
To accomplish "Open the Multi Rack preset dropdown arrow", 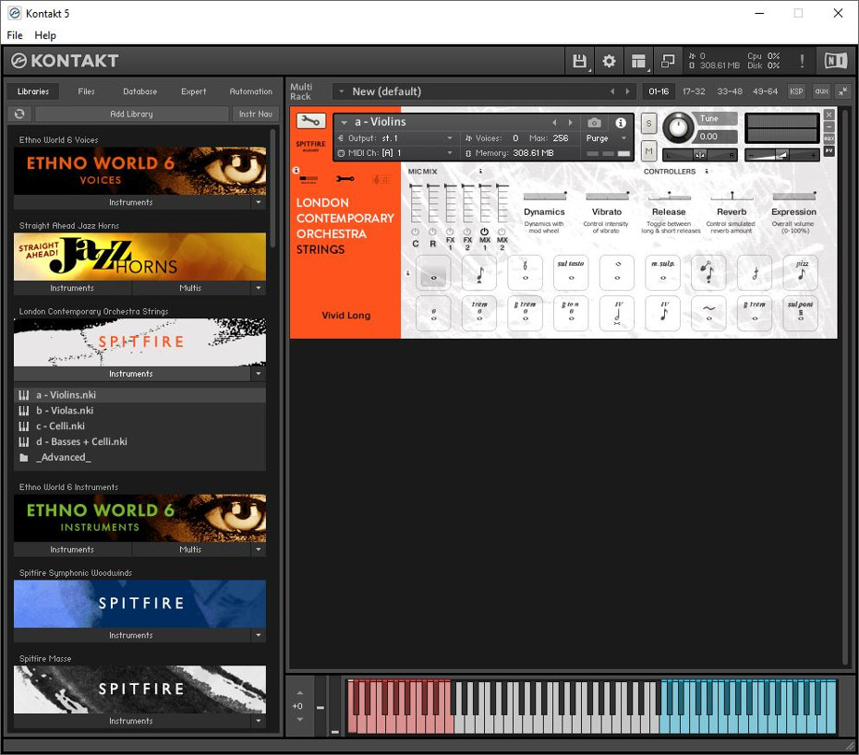I will [x=342, y=91].
